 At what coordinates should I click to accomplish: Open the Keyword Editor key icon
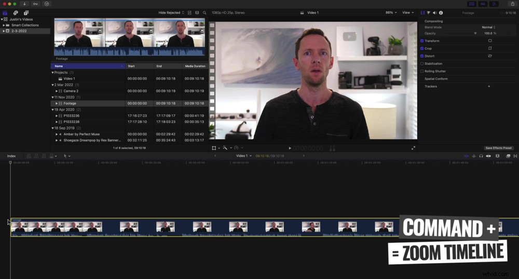(x=35, y=4)
